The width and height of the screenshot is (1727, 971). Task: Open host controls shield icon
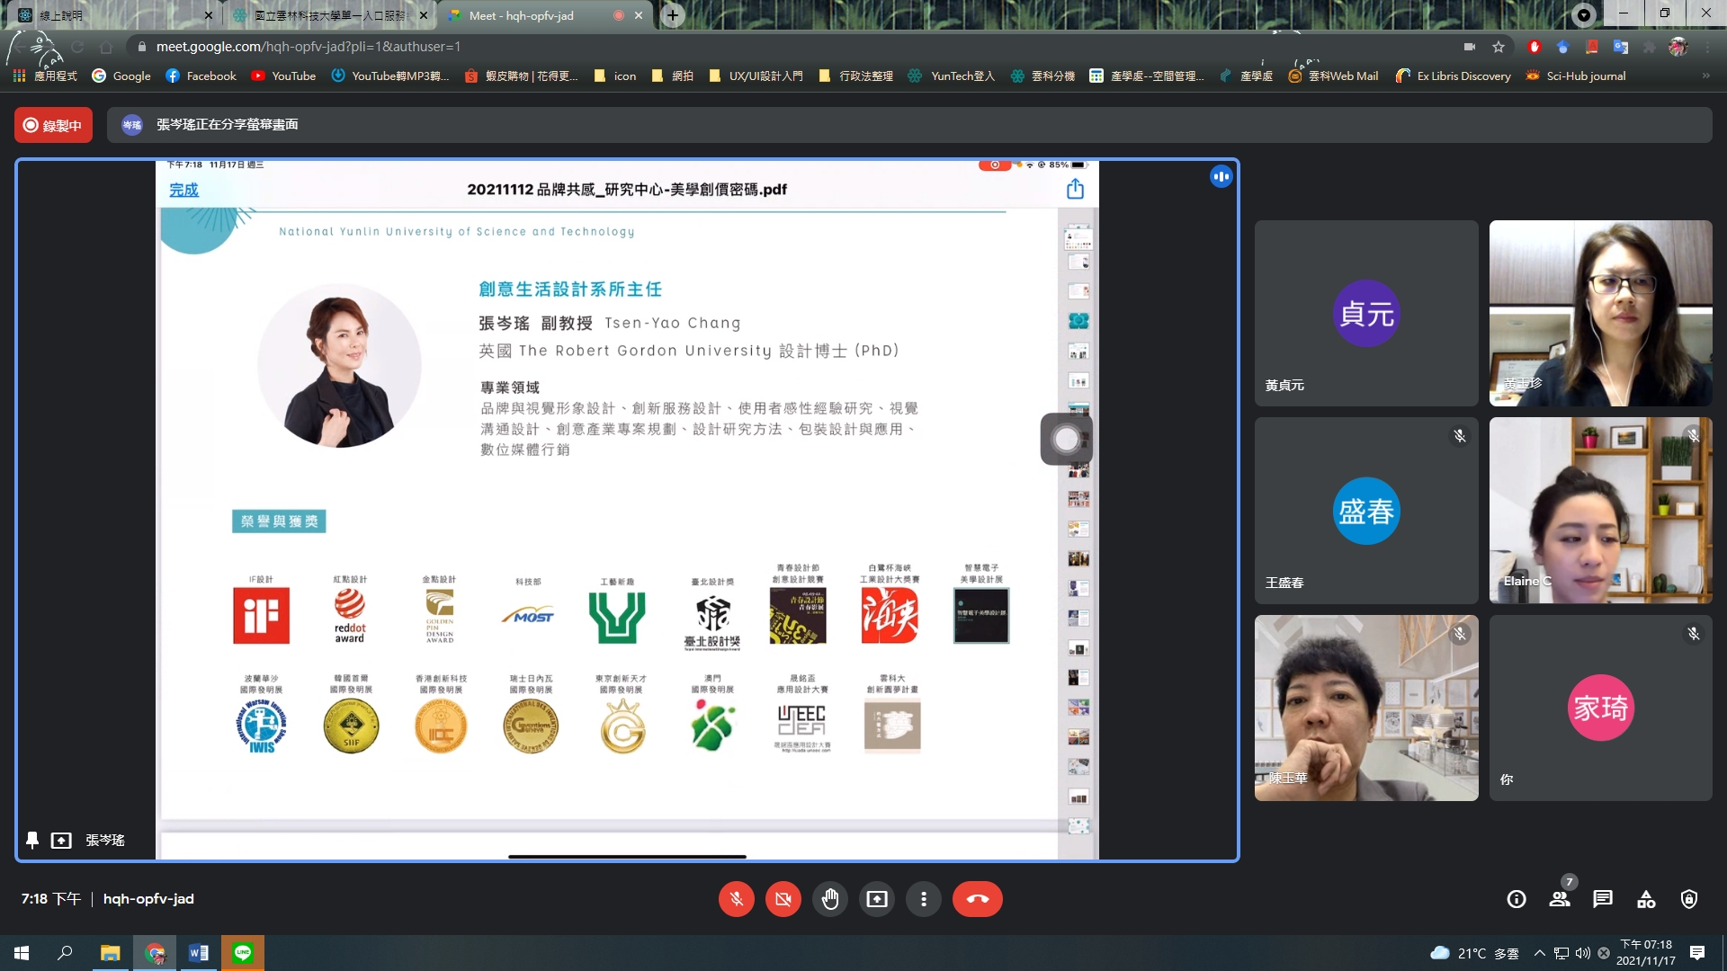pos(1689,899)
